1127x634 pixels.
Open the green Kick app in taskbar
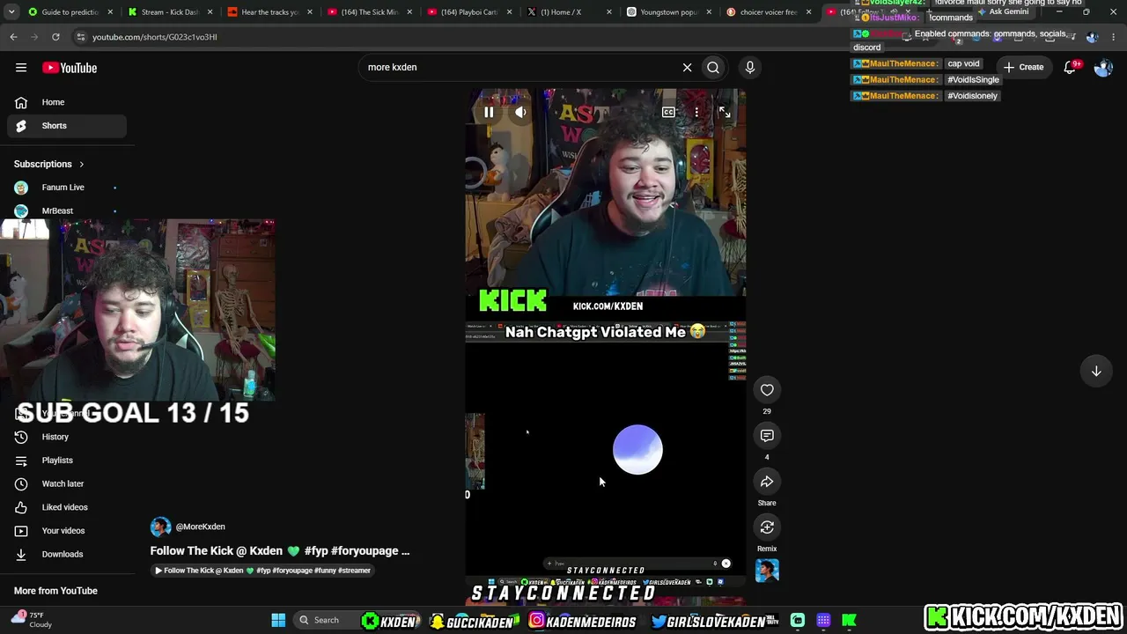click(850, 621)
